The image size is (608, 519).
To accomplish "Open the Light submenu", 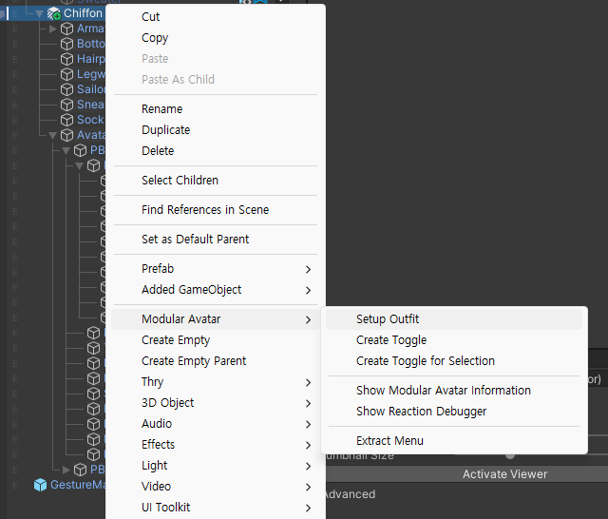I will [216, 466].
